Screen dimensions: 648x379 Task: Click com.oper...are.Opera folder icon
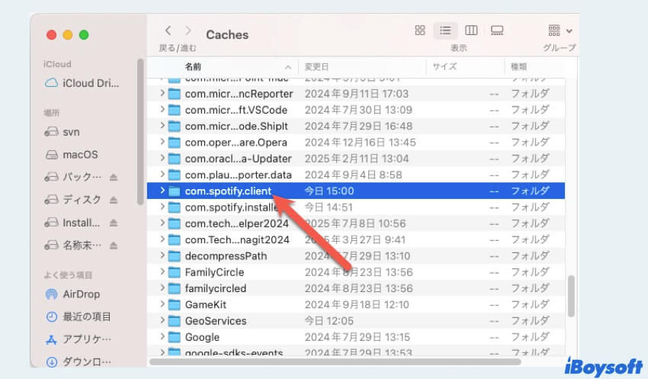click(x=175, y=143)
